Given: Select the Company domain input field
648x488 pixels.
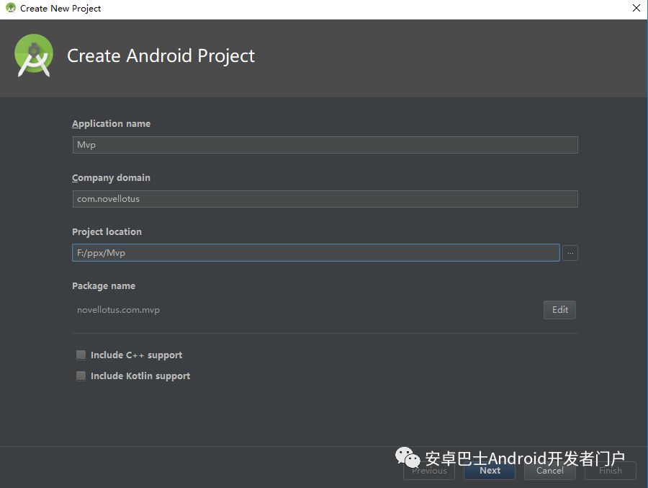Looking at the screenshot, I should pyautogui.click(x=324, y=198).
